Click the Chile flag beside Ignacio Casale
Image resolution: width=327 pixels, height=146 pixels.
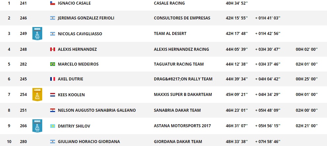pos(52,3)
